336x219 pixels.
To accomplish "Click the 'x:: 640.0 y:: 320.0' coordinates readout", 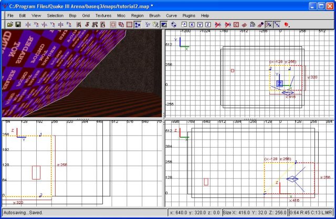I will [x=195, y=213].
